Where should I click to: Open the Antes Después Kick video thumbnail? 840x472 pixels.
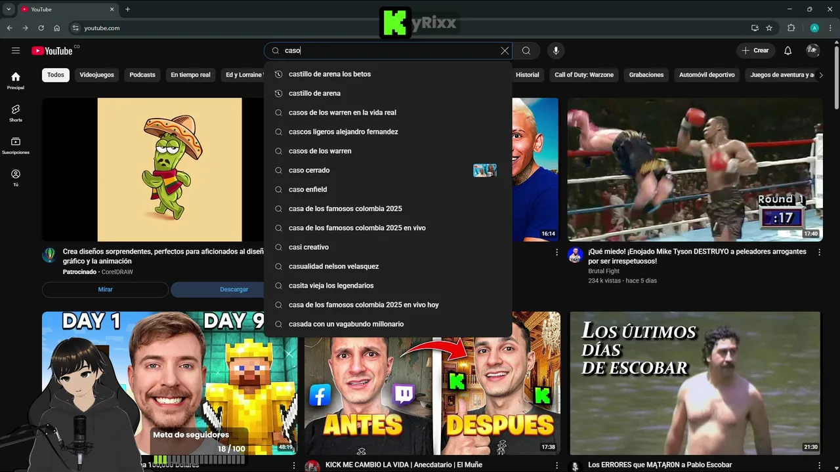(432, 397)
